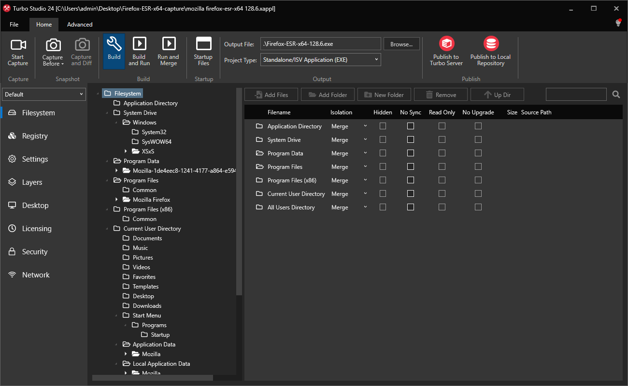The width and height of the screenshot is (628, 386).
Task: Enable No Sync for Program Data
Action: (x=410, y=153)
